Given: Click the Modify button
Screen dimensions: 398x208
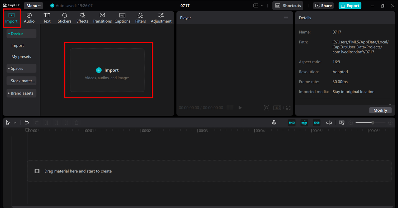Looking at the screenshot, I should click(x=380, y=110).
